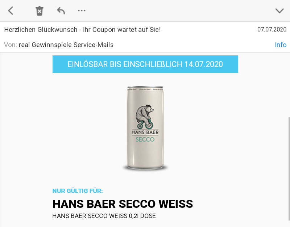Reply to the email using reply arrow
290x227 pixels.
coord(61,10)
